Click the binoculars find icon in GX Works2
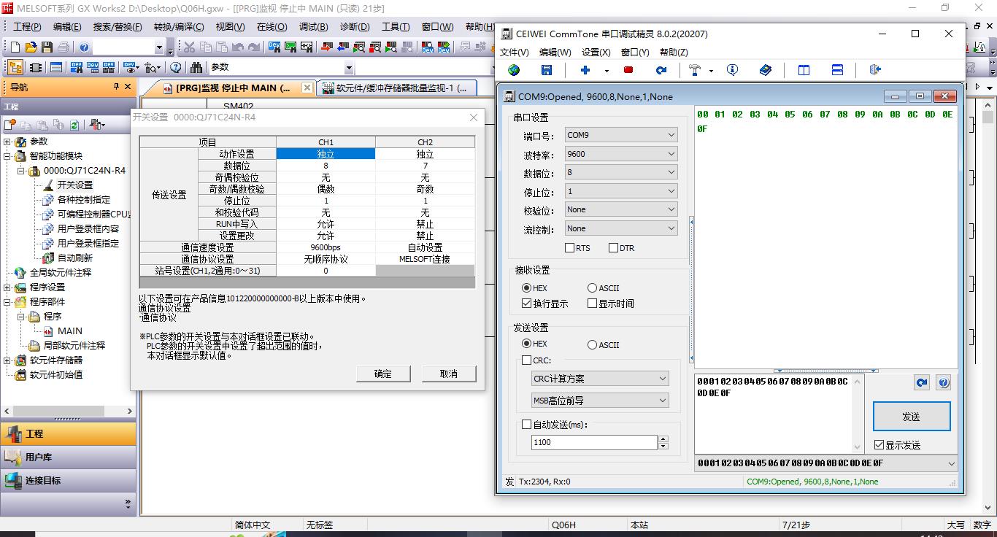Viewport: 997px width, 537px height. 196,67
